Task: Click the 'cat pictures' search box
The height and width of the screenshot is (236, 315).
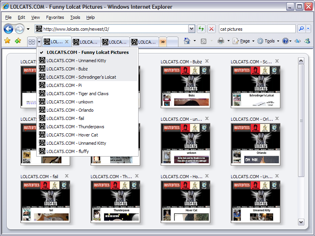Action: coord(256,29)
